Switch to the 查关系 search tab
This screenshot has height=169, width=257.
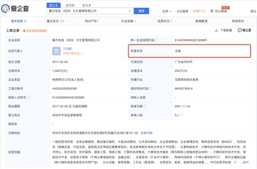click(x=87, y=5)
